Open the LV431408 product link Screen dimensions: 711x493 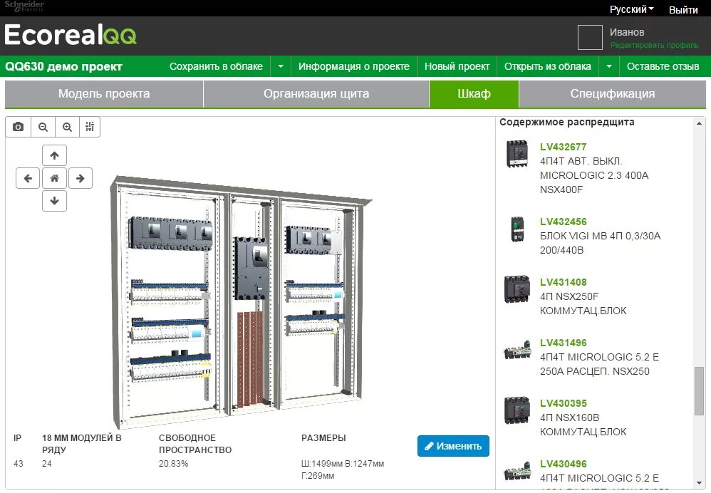[x=564, y=282]
